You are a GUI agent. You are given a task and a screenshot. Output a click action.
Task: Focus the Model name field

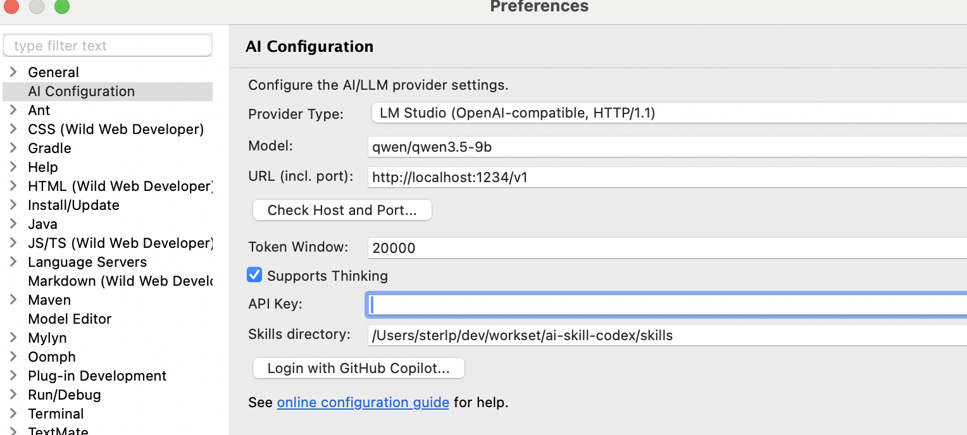click(664, 147)
